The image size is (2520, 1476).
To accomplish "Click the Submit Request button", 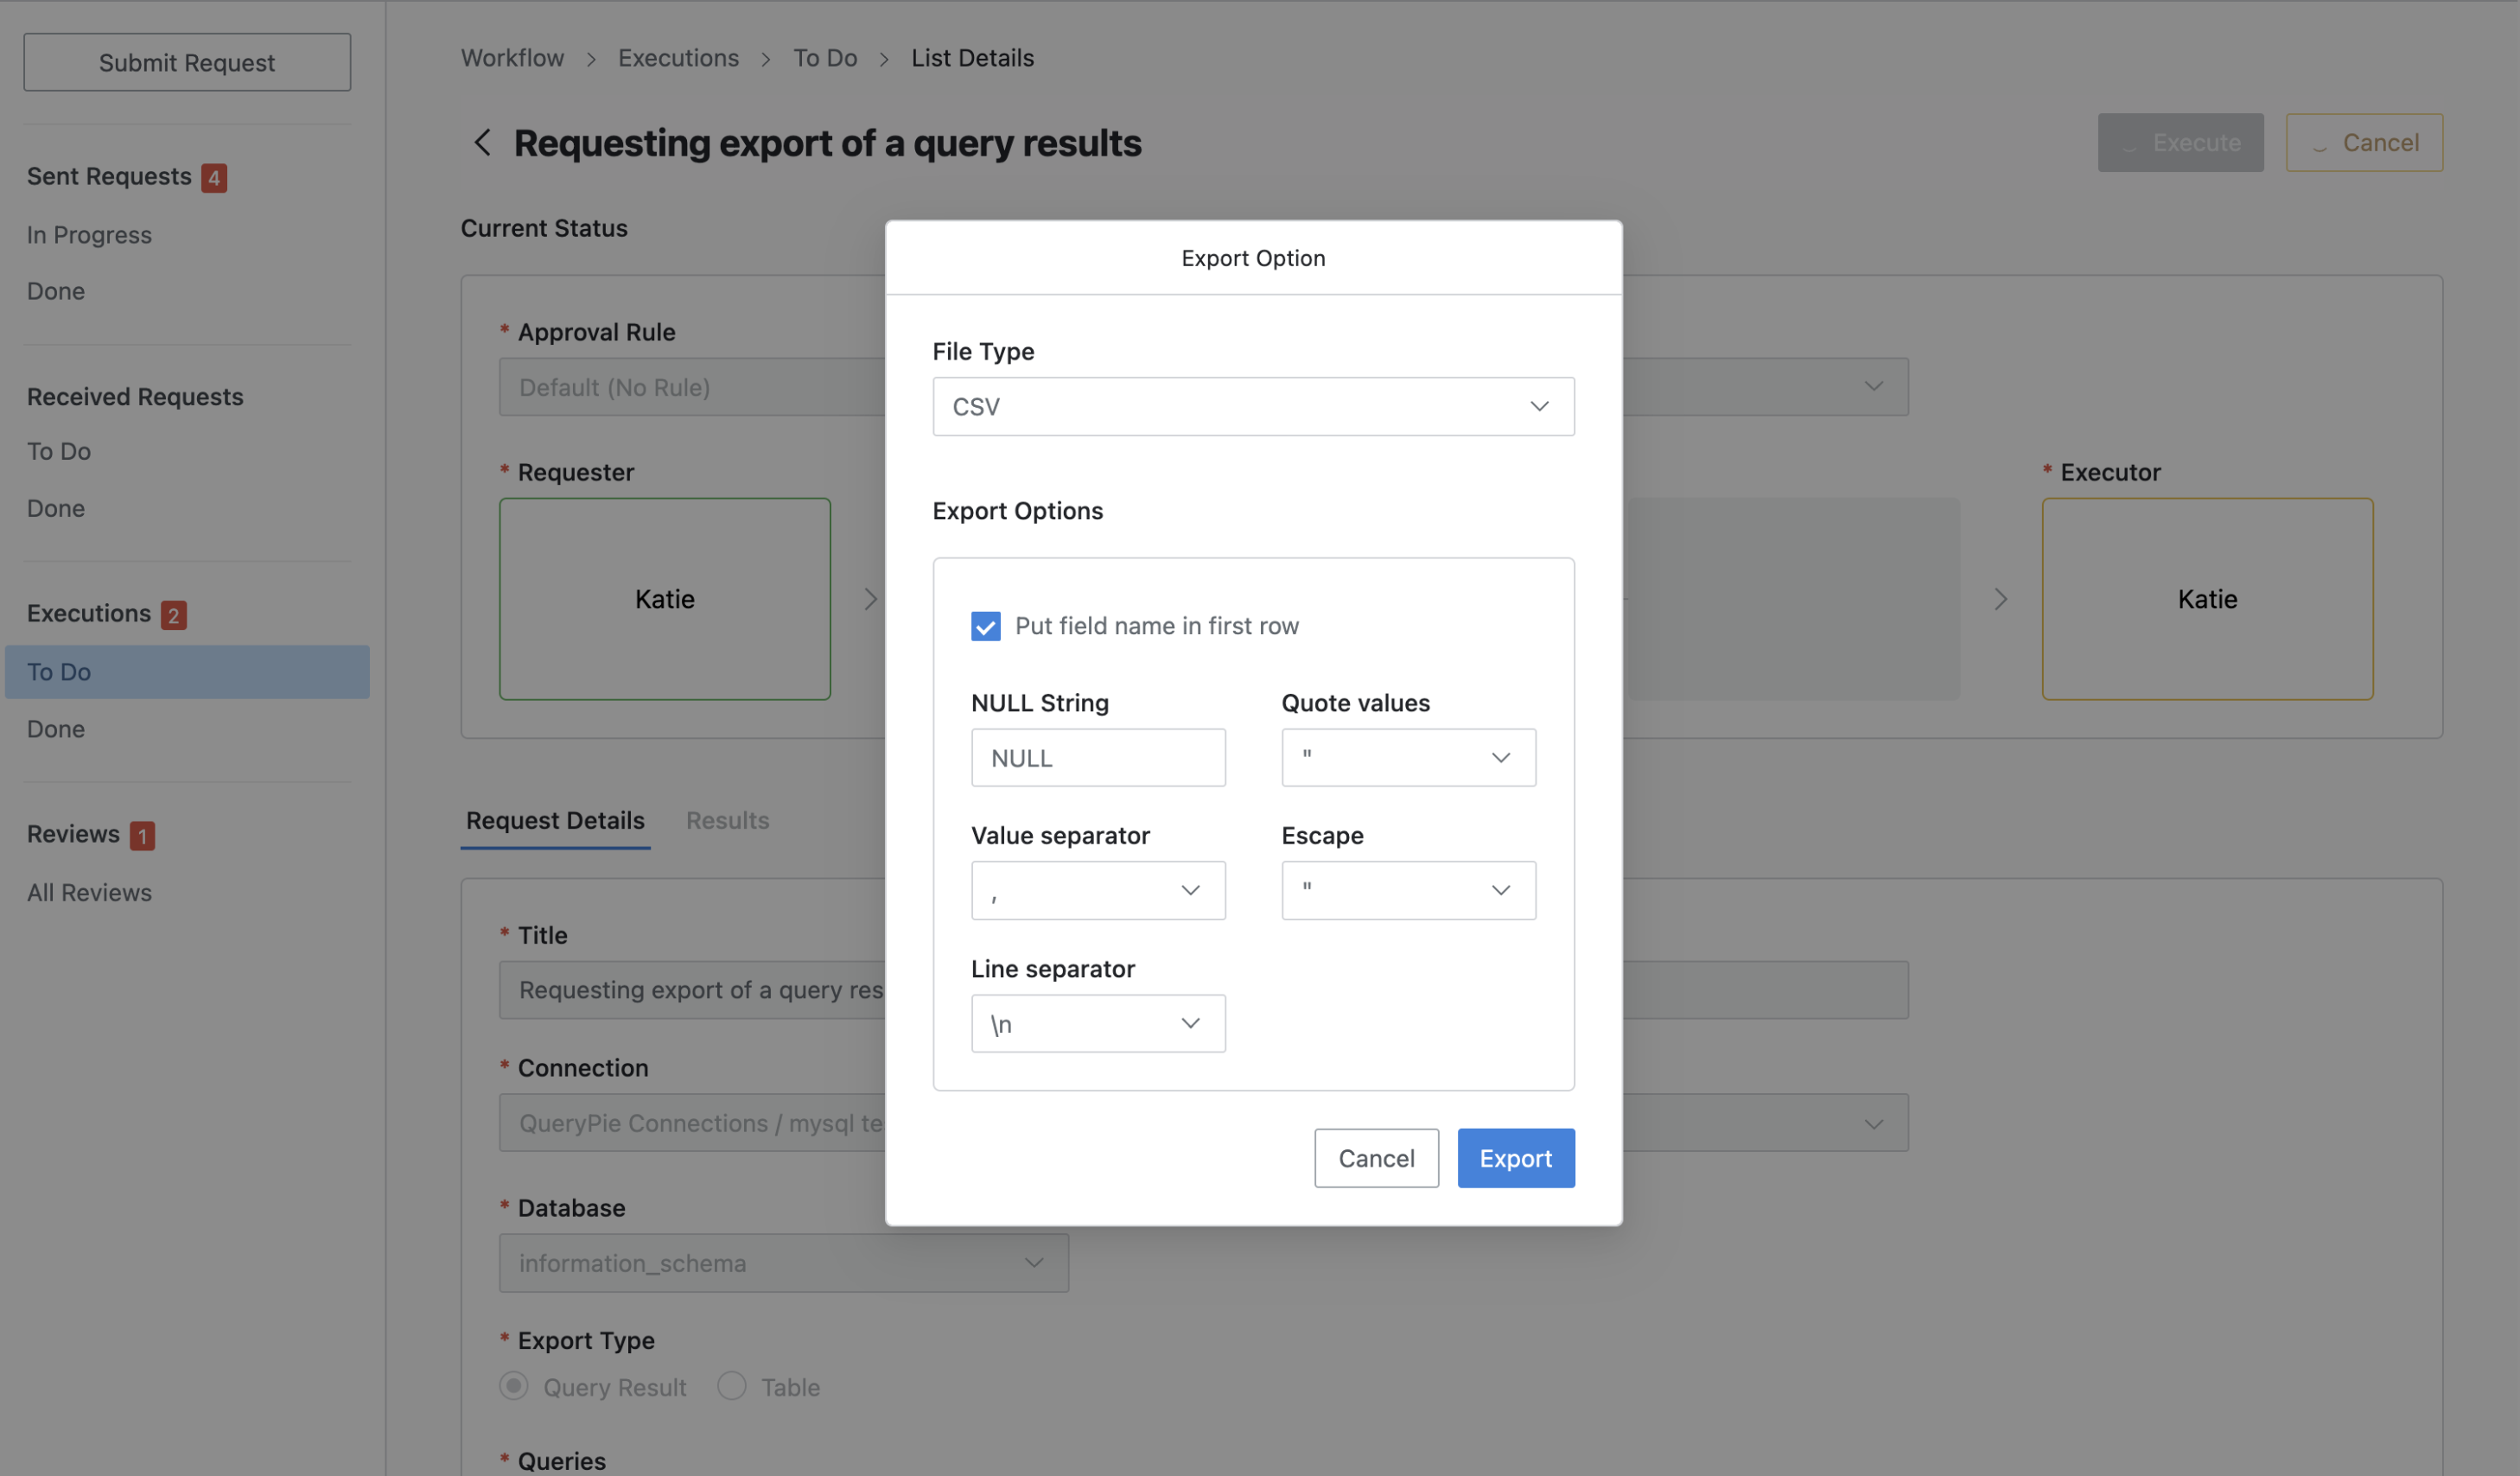I will 187,62.
